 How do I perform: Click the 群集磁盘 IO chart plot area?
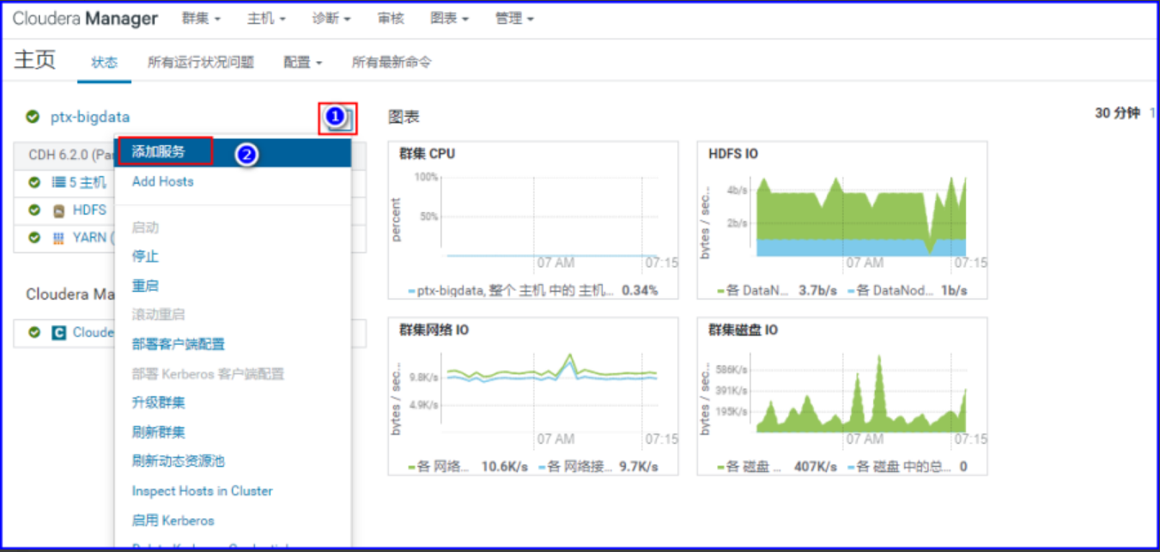pyautogui.click(x=860, y=391)
